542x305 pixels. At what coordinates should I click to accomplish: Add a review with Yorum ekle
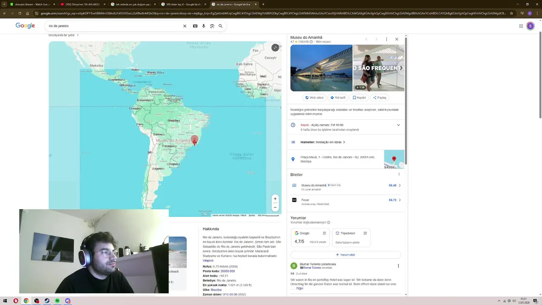pyautogui.click(x=346, y=255)
